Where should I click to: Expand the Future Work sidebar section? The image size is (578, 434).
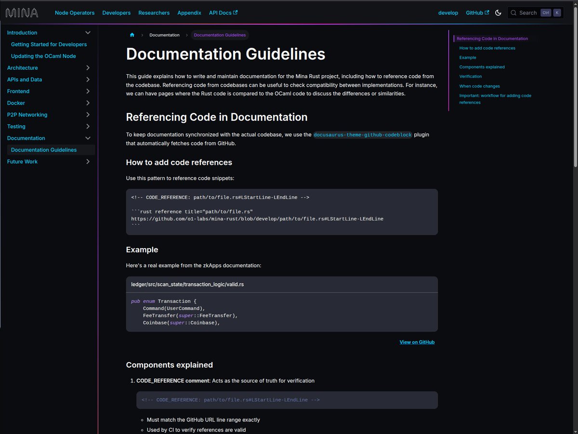pos(88,161)
